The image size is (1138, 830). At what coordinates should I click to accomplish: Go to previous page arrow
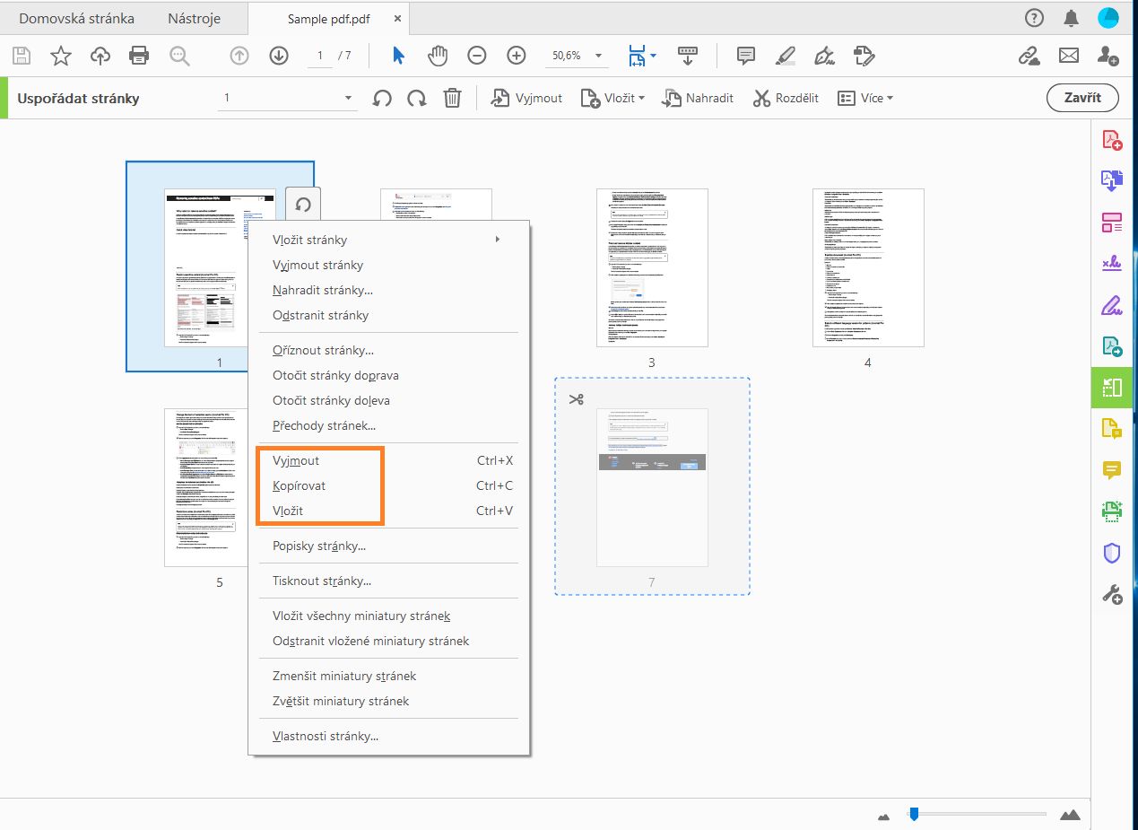click(x=239, y=56)
